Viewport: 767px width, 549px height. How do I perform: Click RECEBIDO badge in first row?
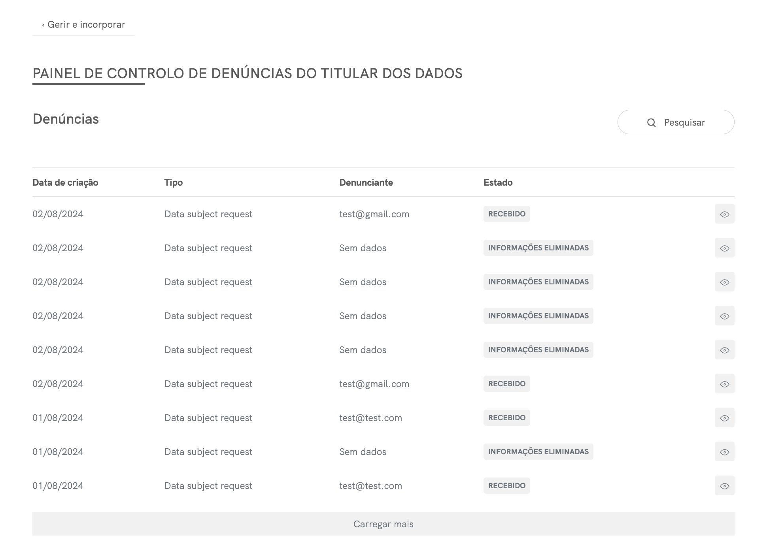click(506, 214)
